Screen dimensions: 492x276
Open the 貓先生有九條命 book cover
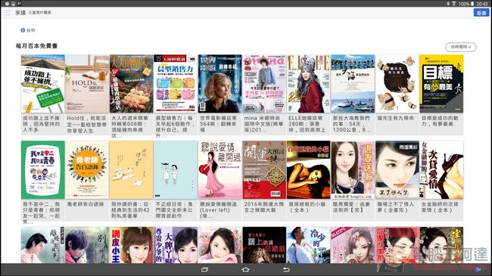tap(397, 84)
